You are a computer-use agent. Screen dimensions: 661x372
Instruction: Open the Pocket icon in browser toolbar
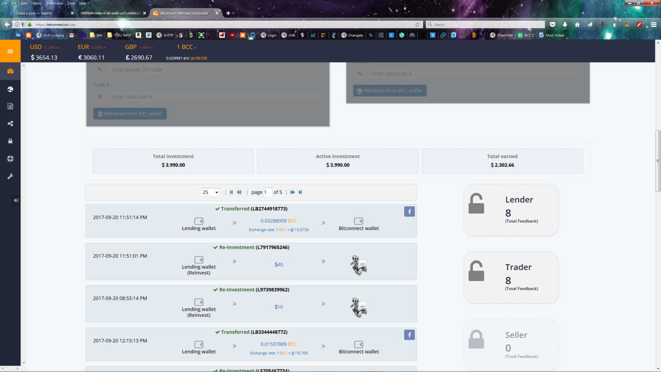coord(552,25)
